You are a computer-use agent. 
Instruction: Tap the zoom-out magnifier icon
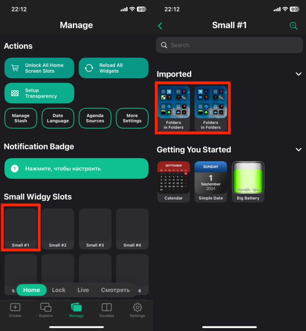pos(294,26)
